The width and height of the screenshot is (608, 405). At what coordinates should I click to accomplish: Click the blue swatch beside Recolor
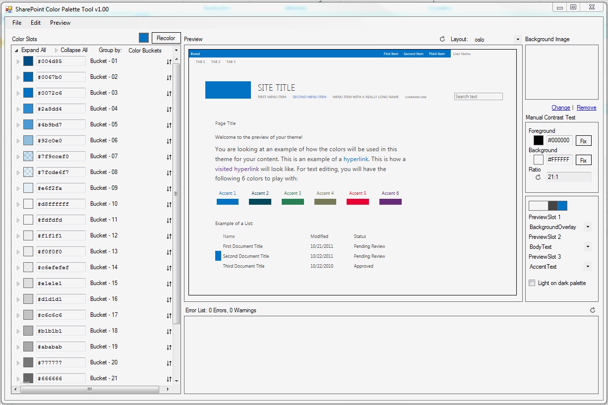tap(144, 38)
